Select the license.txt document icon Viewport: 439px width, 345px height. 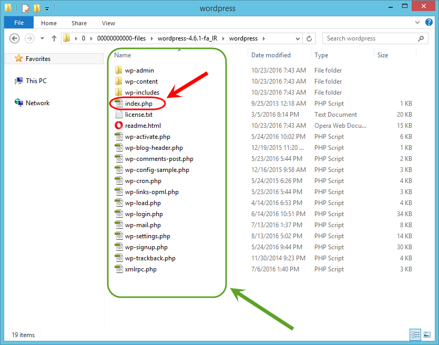click(x=119, y=114)
